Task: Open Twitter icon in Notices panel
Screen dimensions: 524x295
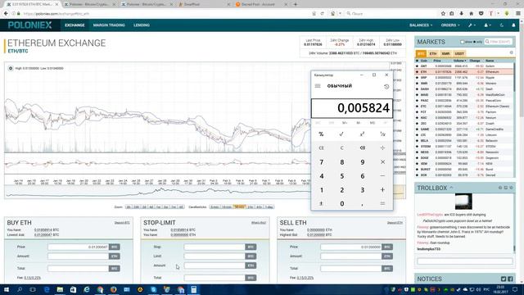Action: (504, 279)
